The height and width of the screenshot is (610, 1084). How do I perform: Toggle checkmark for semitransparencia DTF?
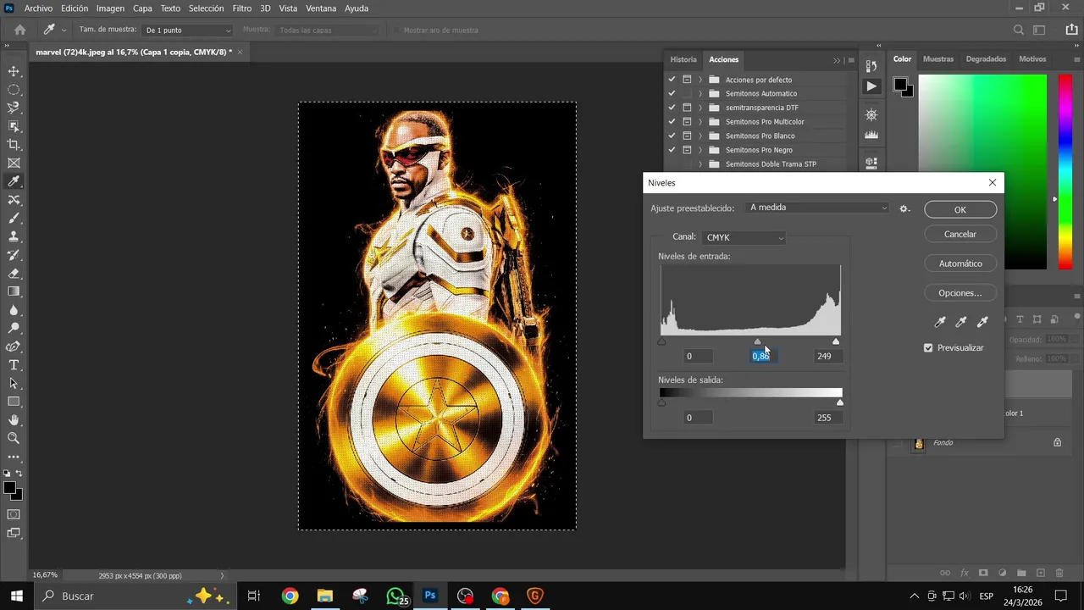point(672,108)
